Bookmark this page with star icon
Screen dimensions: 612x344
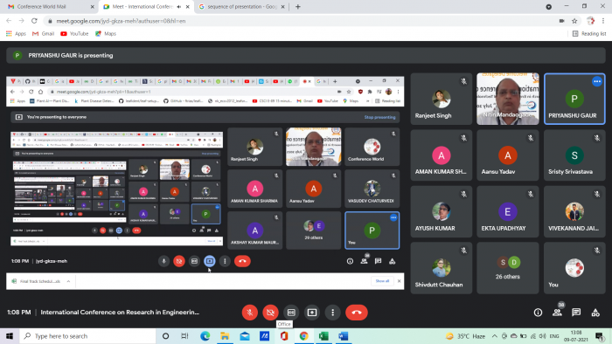click(574, 21)
